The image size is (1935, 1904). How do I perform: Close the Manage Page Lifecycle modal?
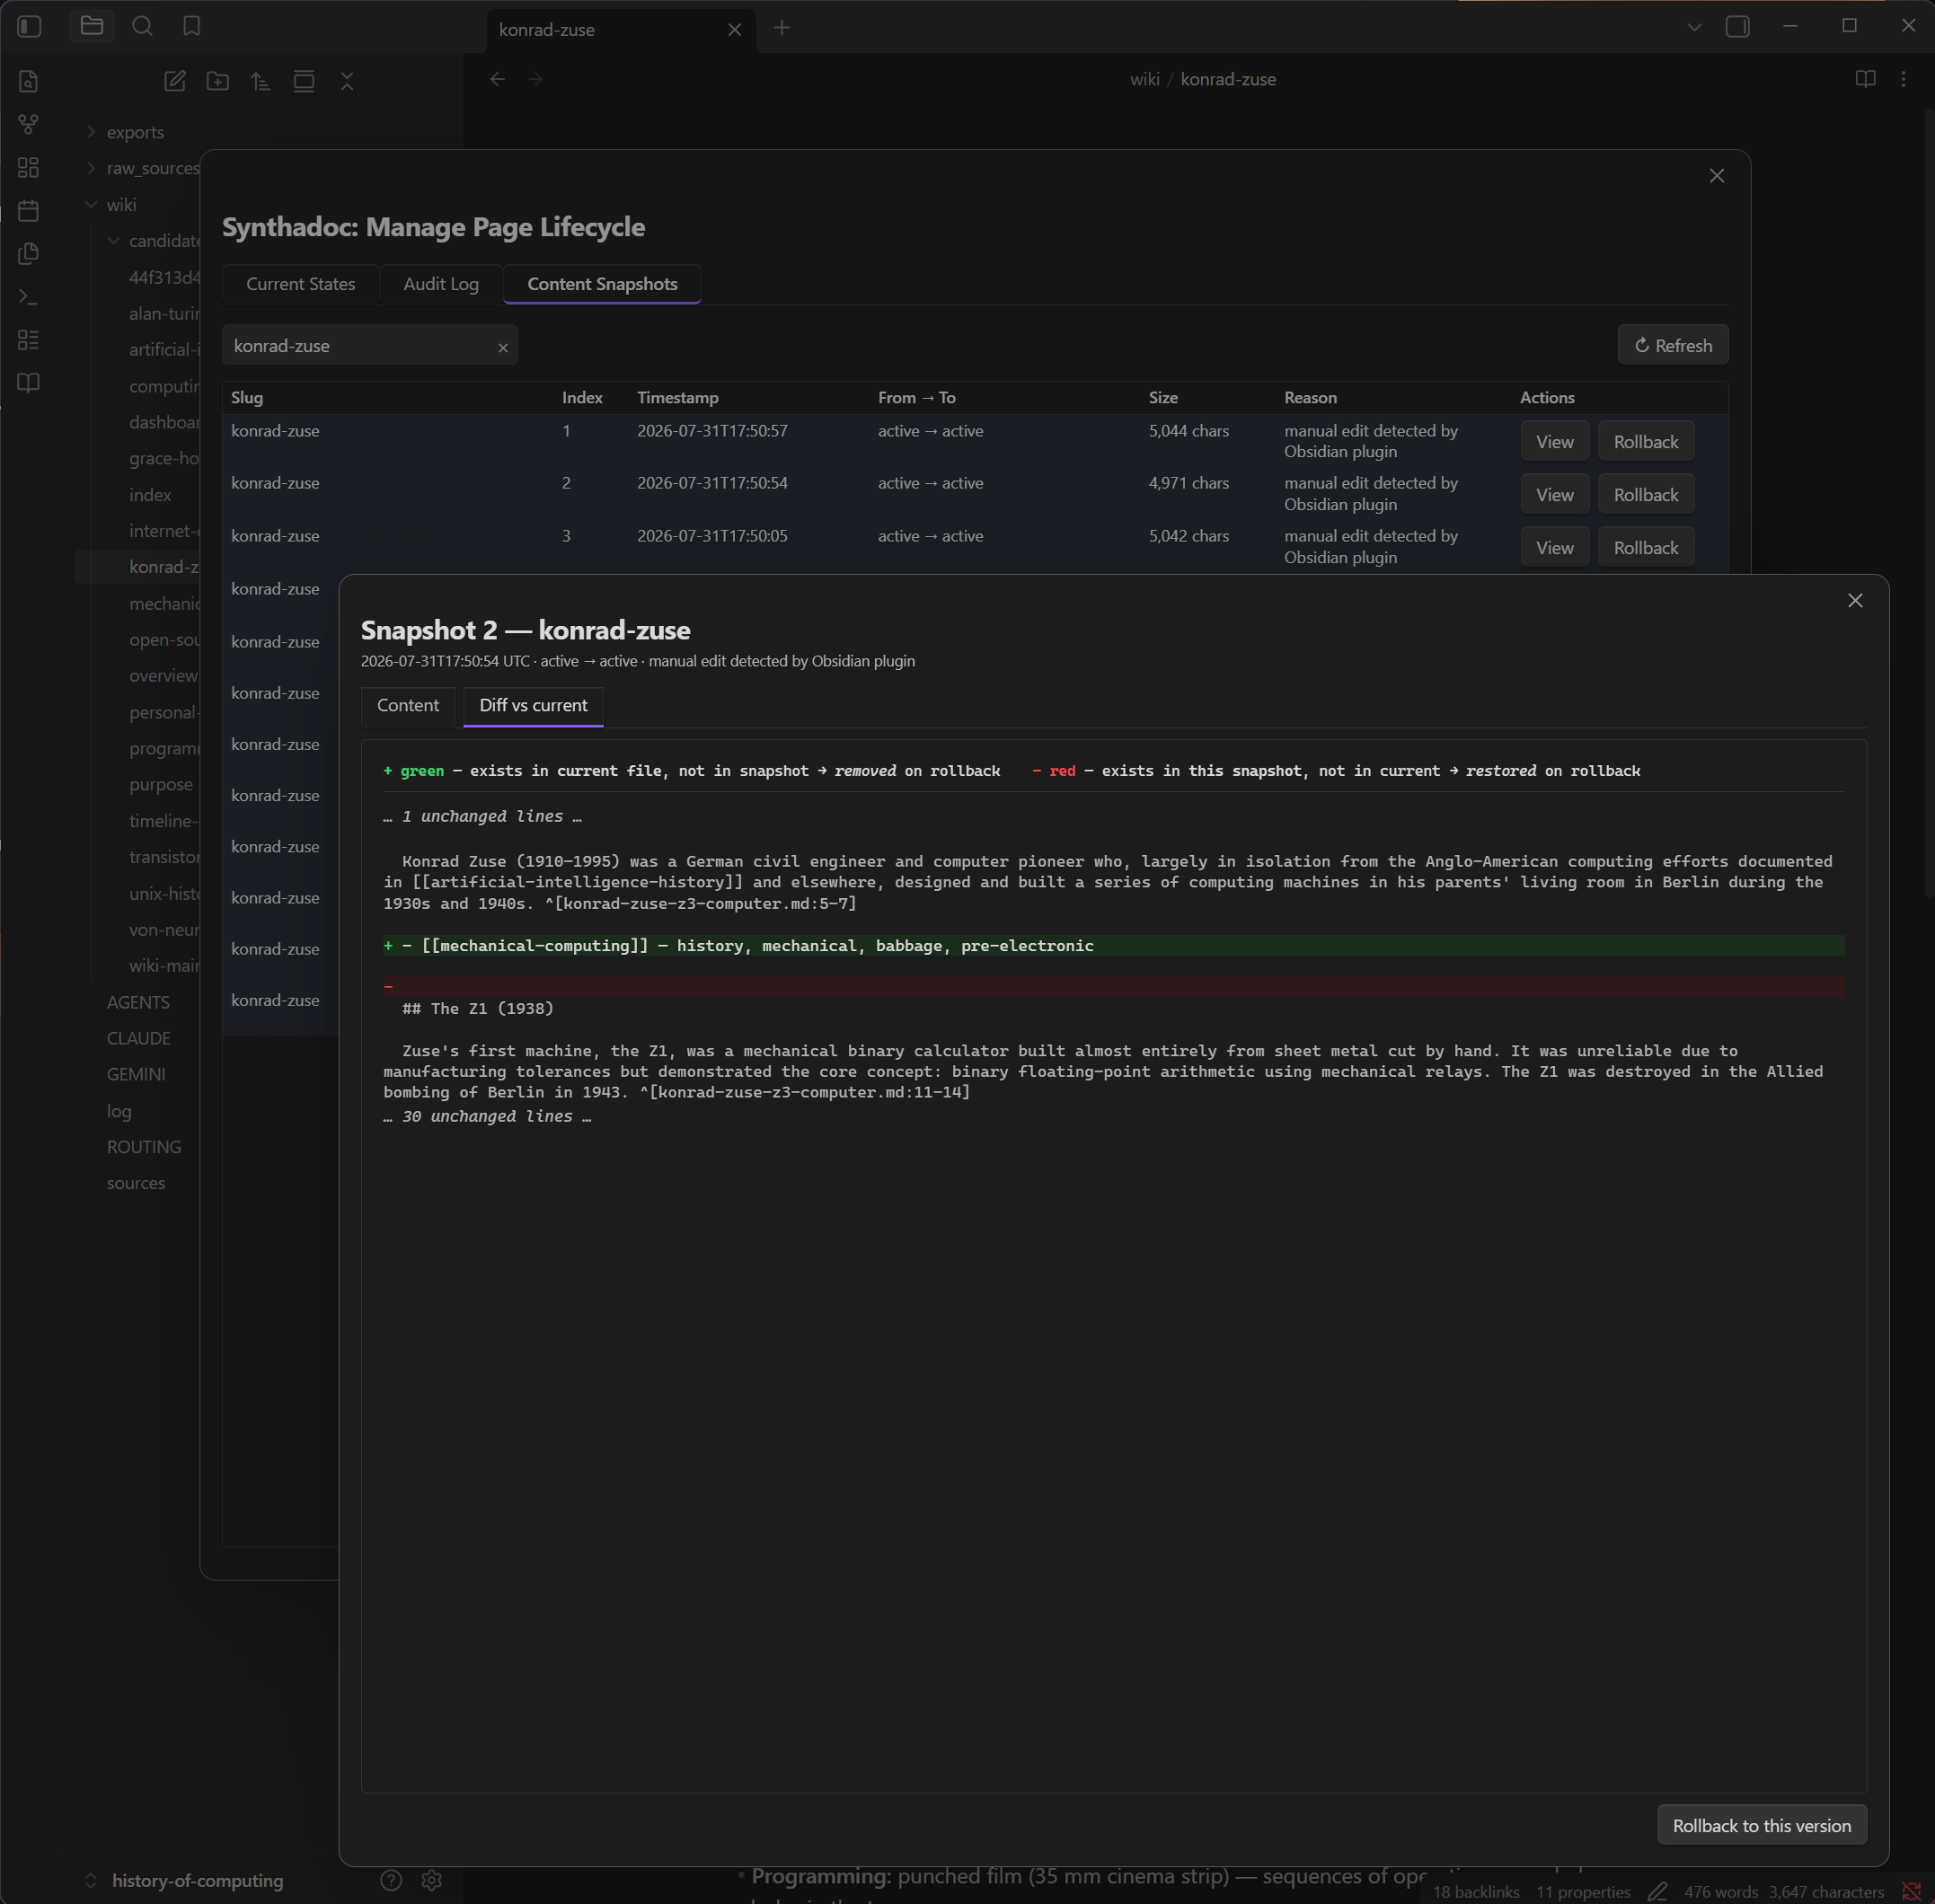click(1717, 176)
